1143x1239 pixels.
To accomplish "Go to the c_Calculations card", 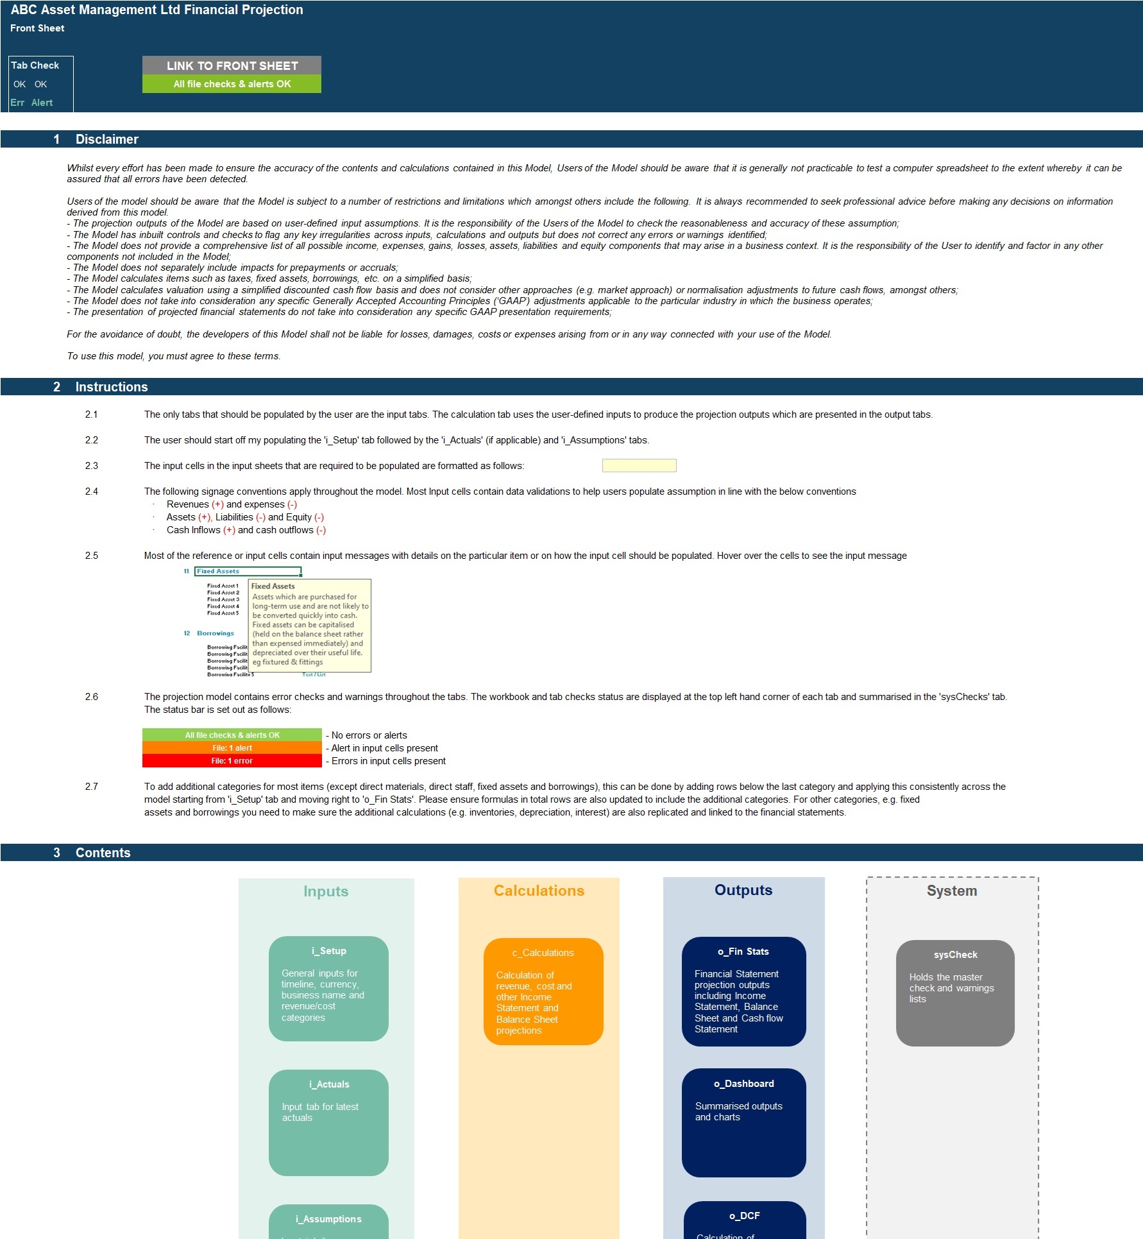I will (543, 991).
